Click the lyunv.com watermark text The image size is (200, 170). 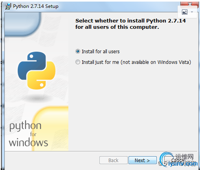pyautogui.click(x=183, y=164)
